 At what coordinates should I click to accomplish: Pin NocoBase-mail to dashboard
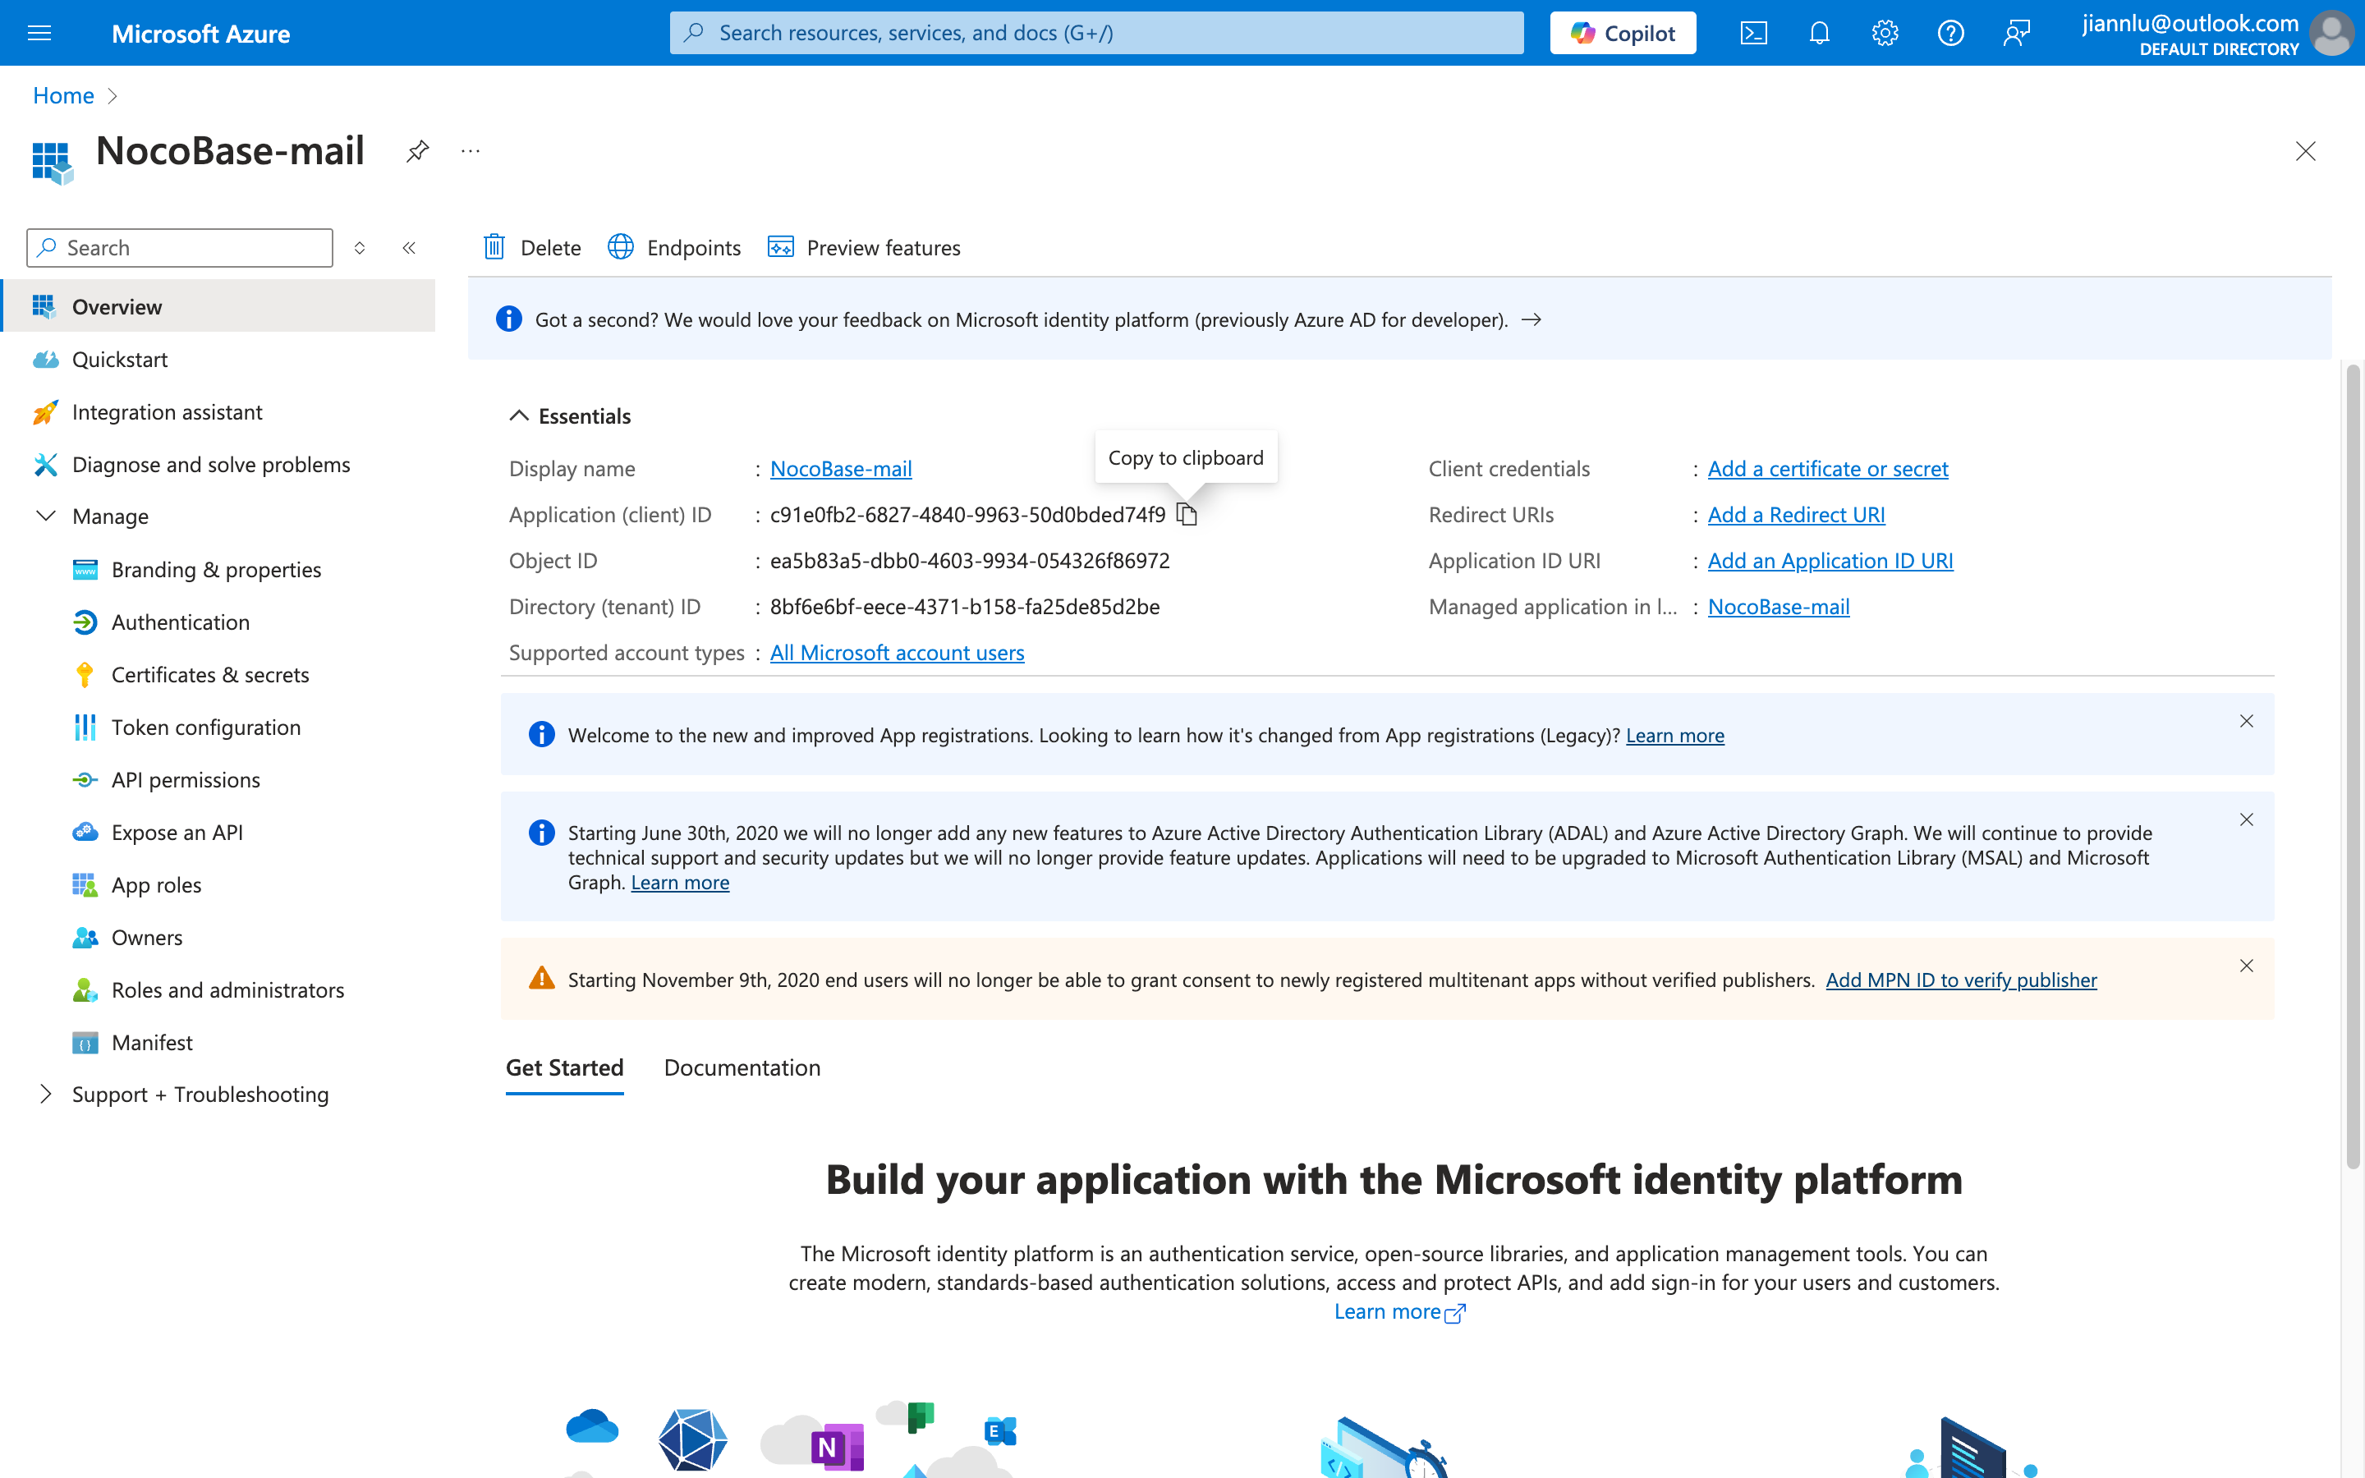coord(417,150)
